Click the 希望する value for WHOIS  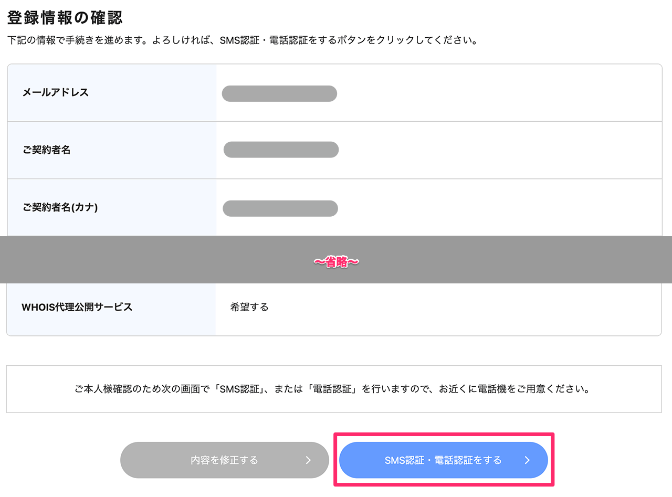point(249,308)
